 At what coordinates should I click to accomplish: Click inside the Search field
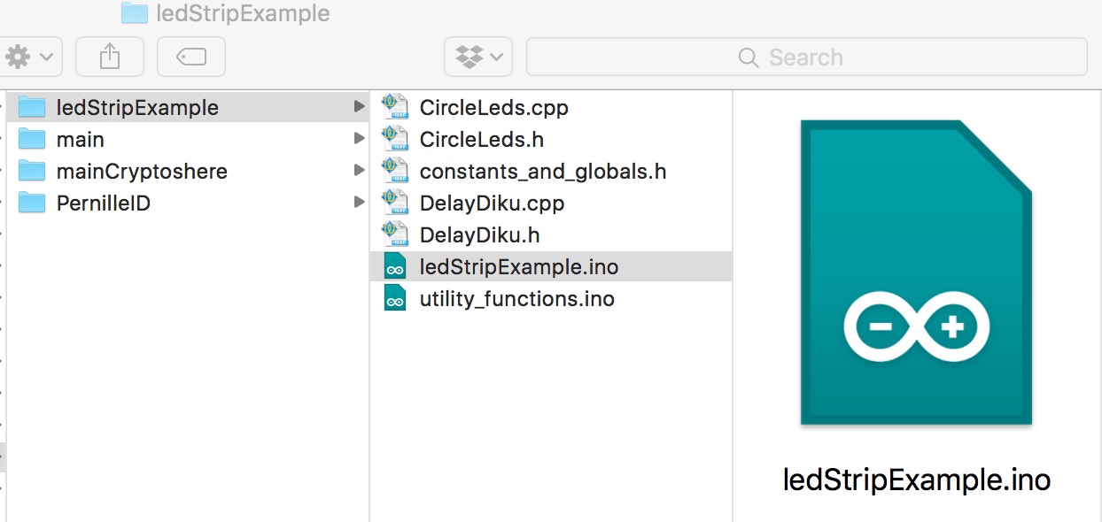coord(807,58)
